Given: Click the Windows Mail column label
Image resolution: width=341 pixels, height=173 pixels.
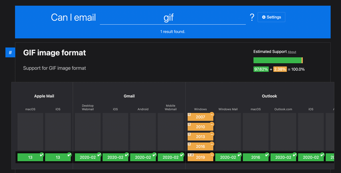Looking at the screenshot, I should point(228,109).
